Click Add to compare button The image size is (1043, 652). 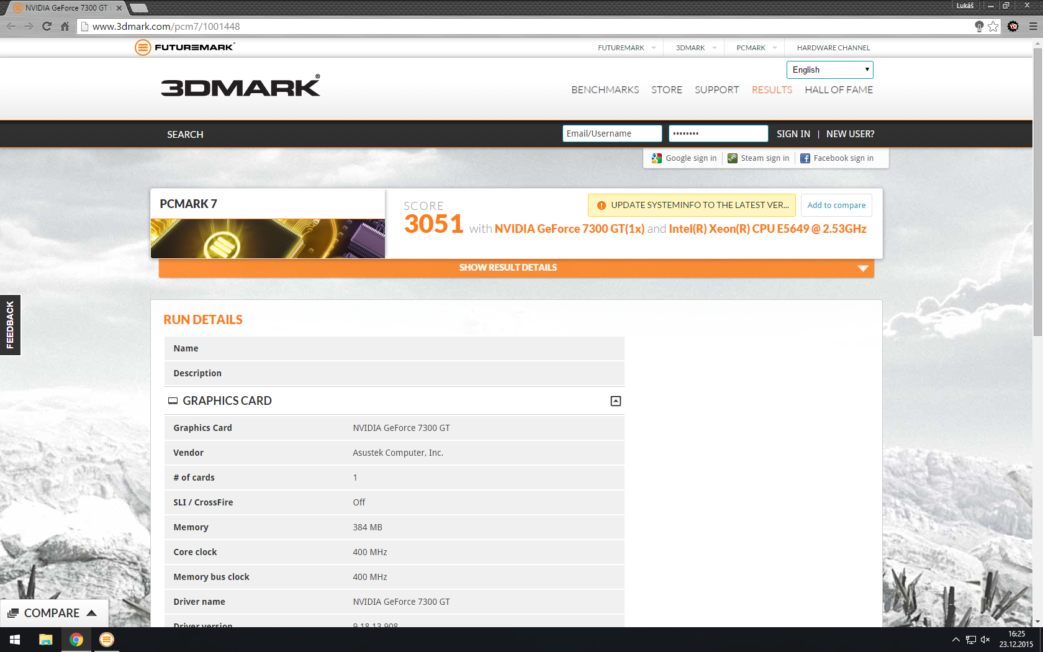click(x=836, y=206)
